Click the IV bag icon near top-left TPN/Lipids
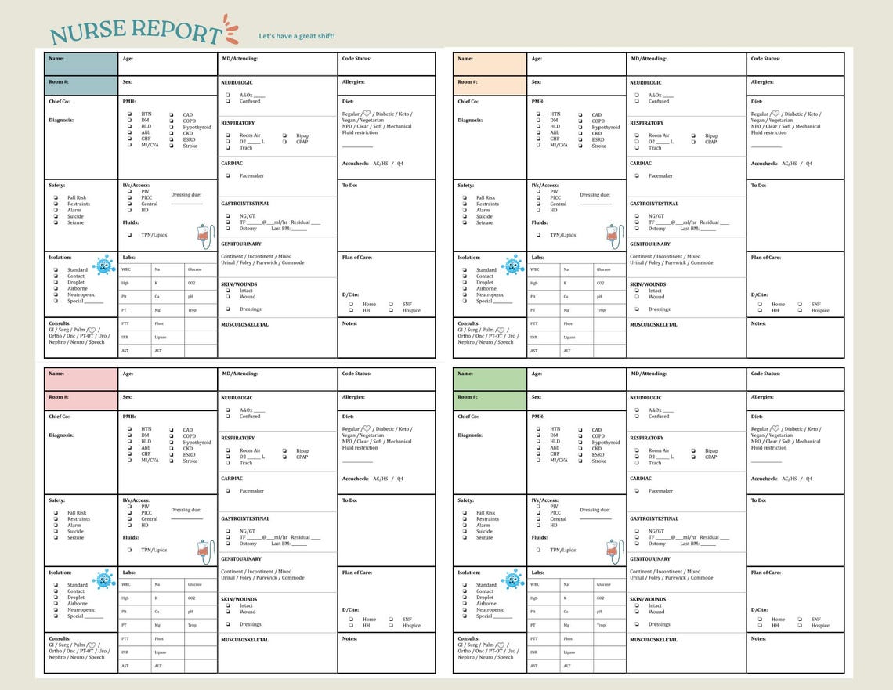The height and width of the screenshot is (690, 893). [202, 231]
